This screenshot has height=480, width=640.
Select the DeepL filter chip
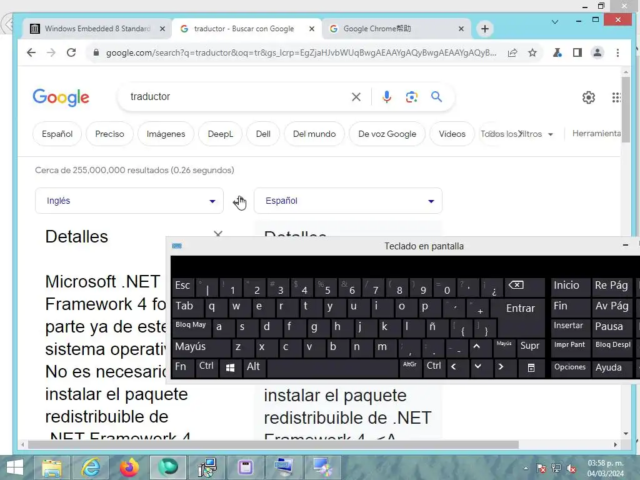tap(221, 134)
